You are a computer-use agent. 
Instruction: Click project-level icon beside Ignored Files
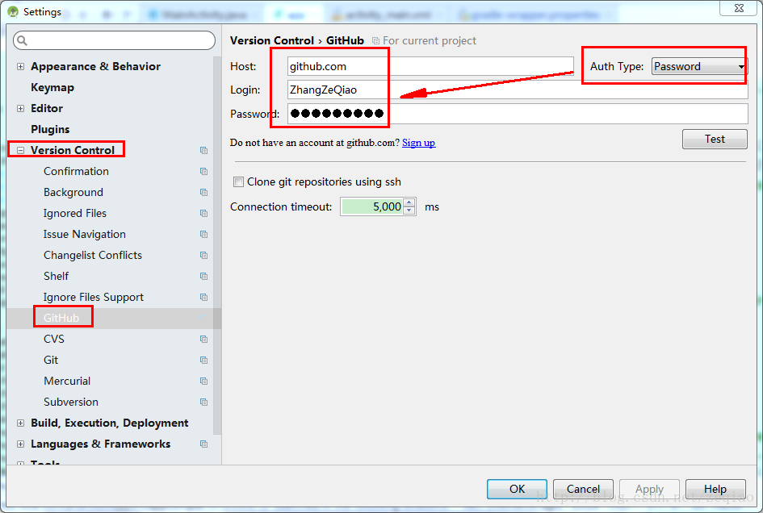(204, 213)
